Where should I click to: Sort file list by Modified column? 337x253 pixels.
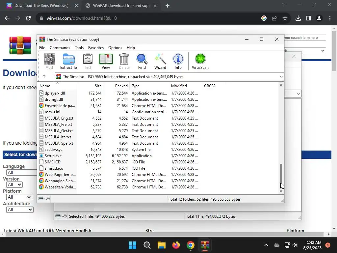click(x=185, y=86)
